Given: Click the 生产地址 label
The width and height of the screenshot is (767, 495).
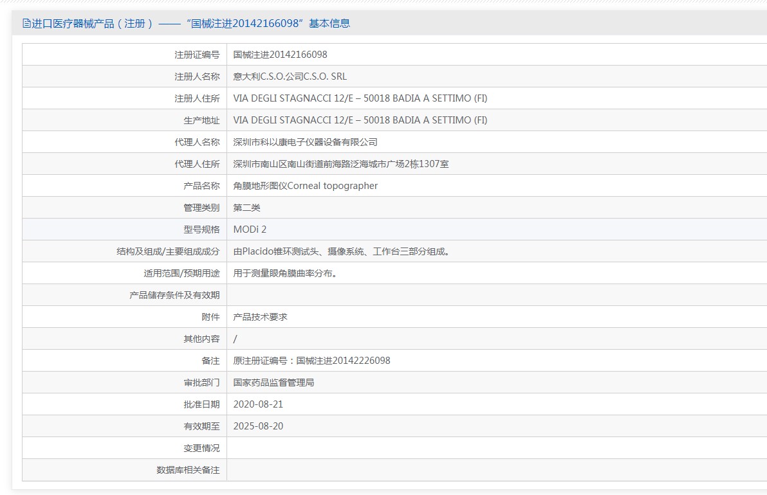Looking at the screenshot, I should click(x=201, y=120).
